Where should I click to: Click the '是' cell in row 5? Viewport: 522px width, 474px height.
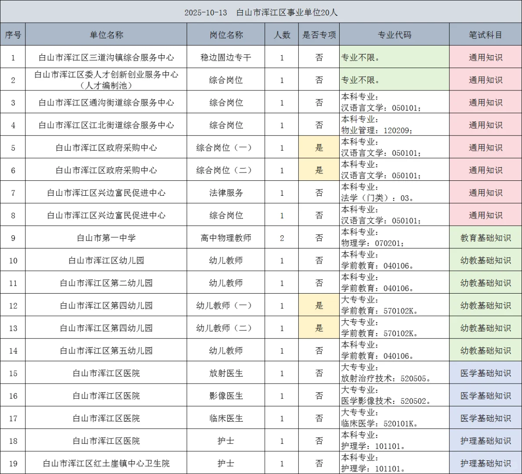[319, 147]
